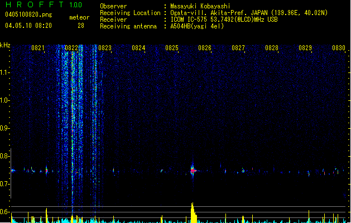Click the 0825 time marker
This screenshot has height=223, width=351.
pos(172,48)
